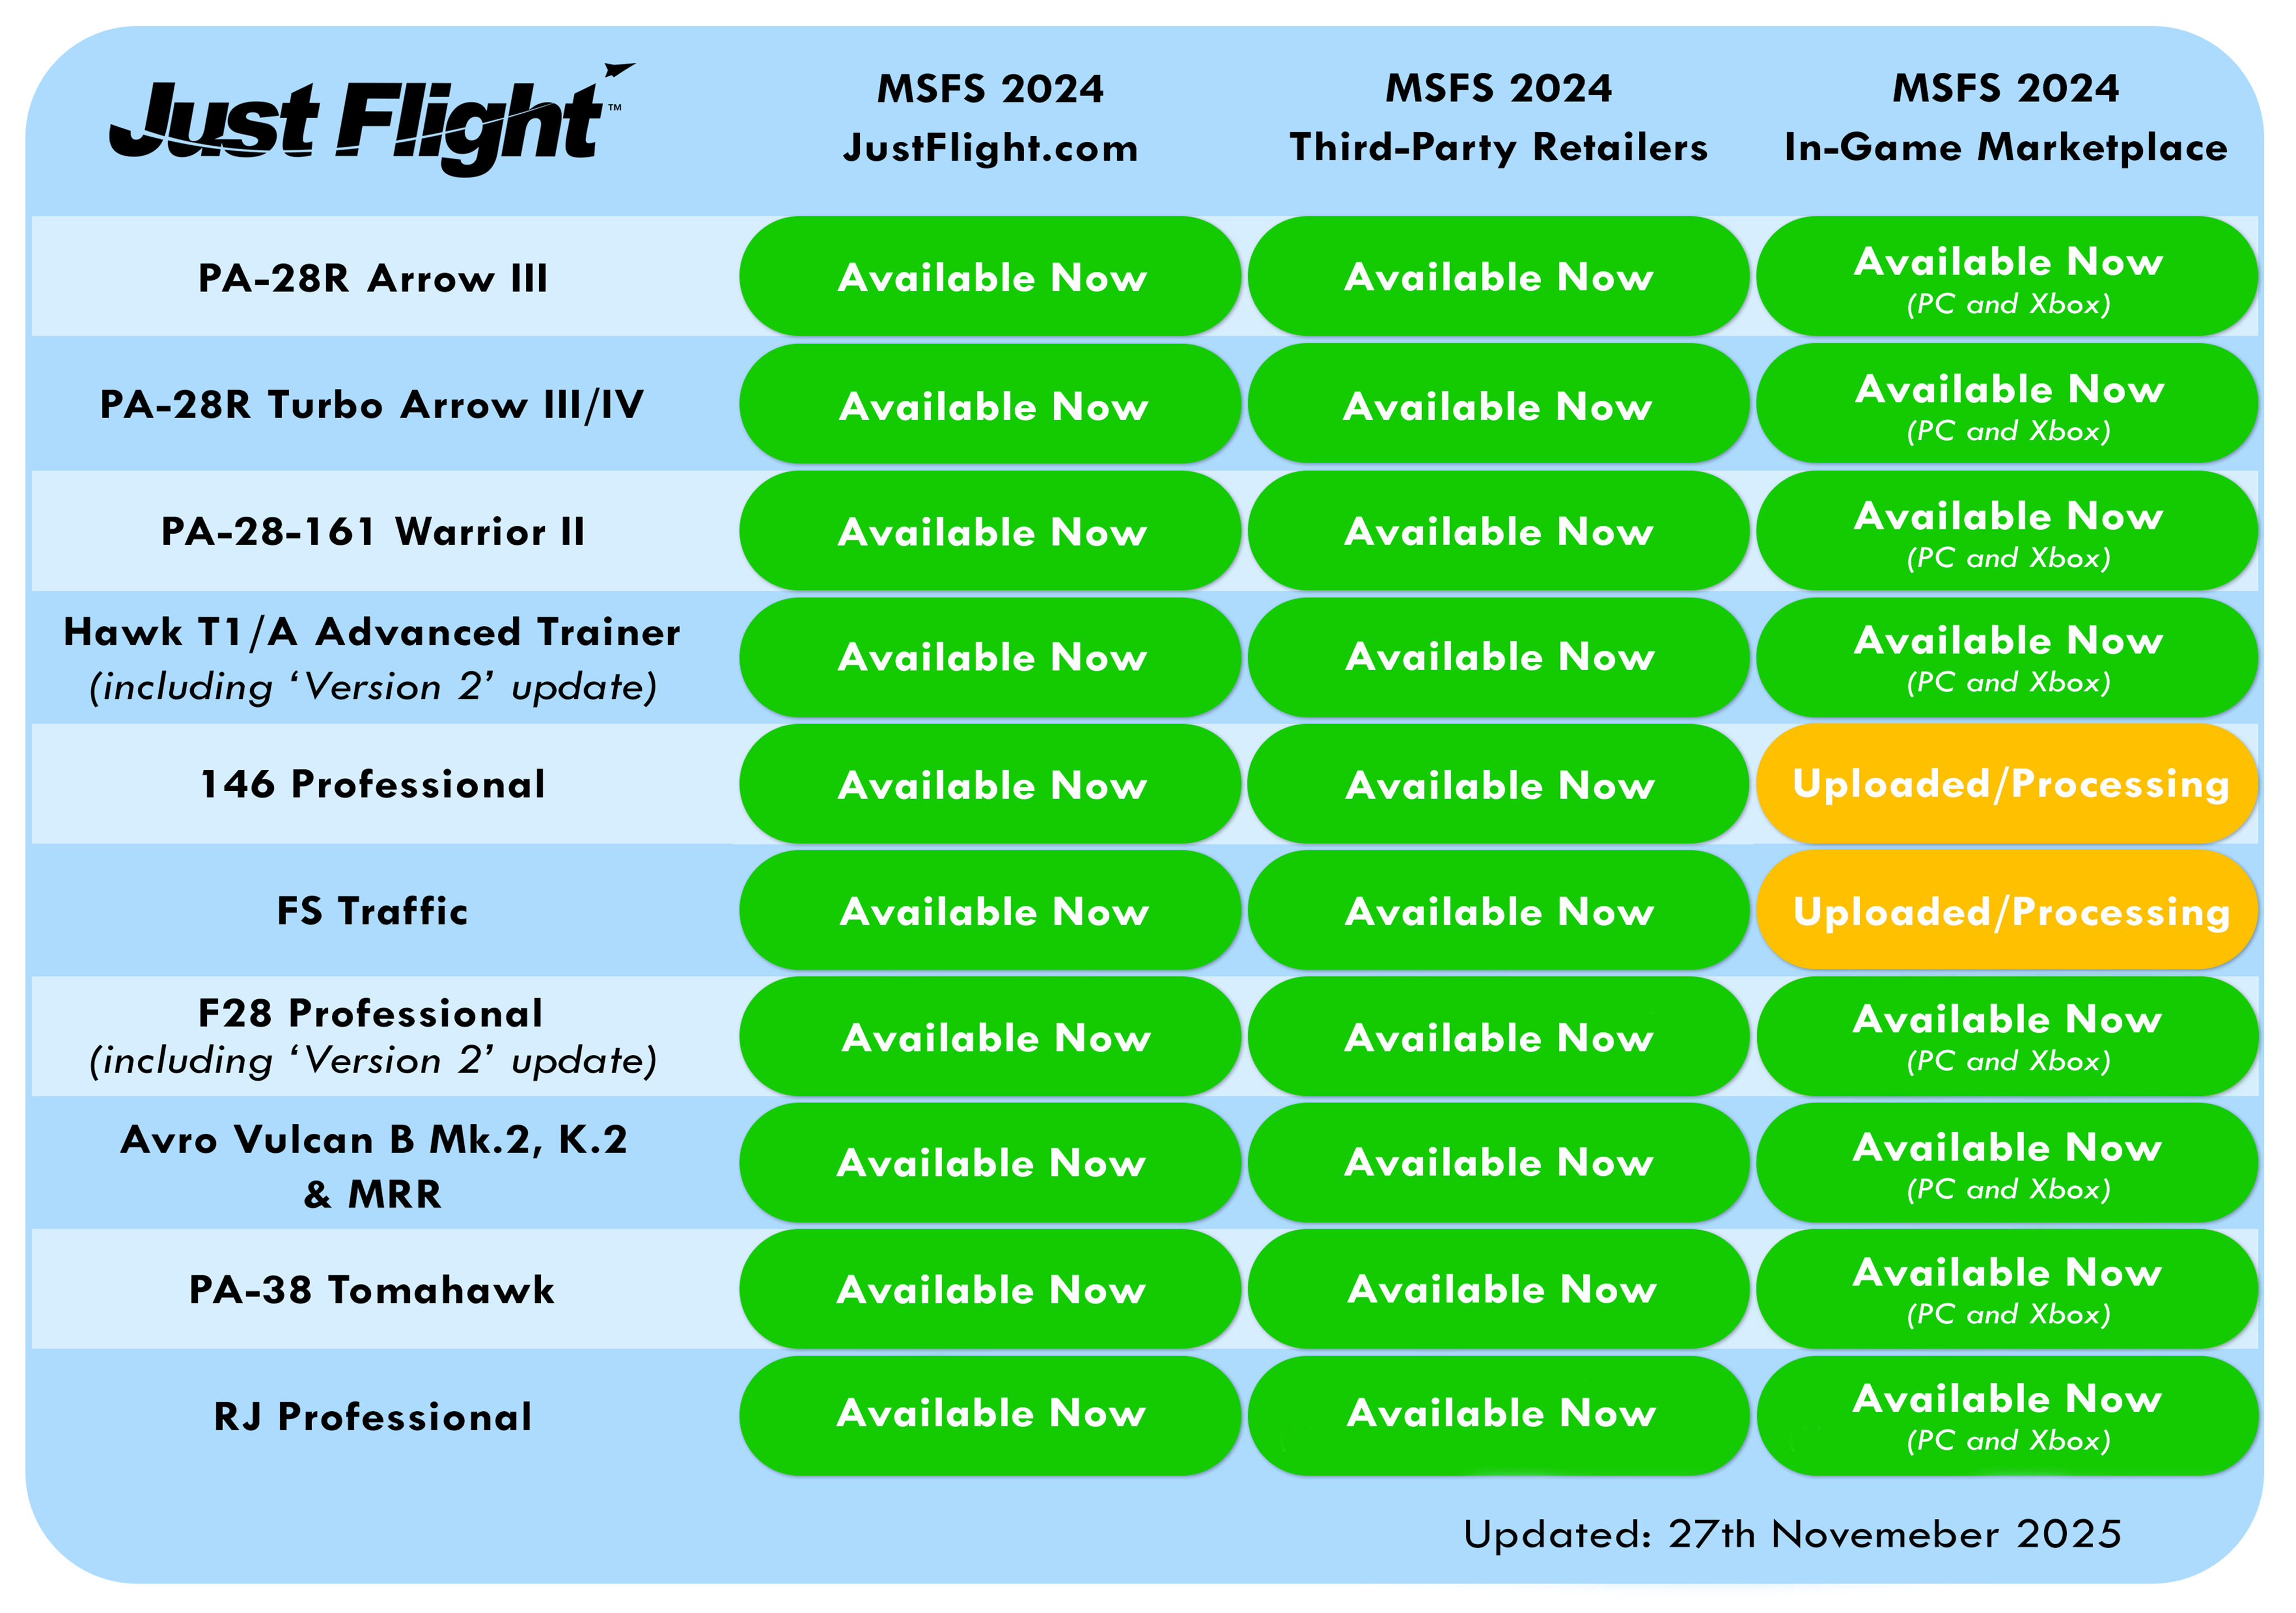Click PA-28-161 Warrior II In-Game Marketplace status
This screenshot has height=1613, width=2296.
2008,531
